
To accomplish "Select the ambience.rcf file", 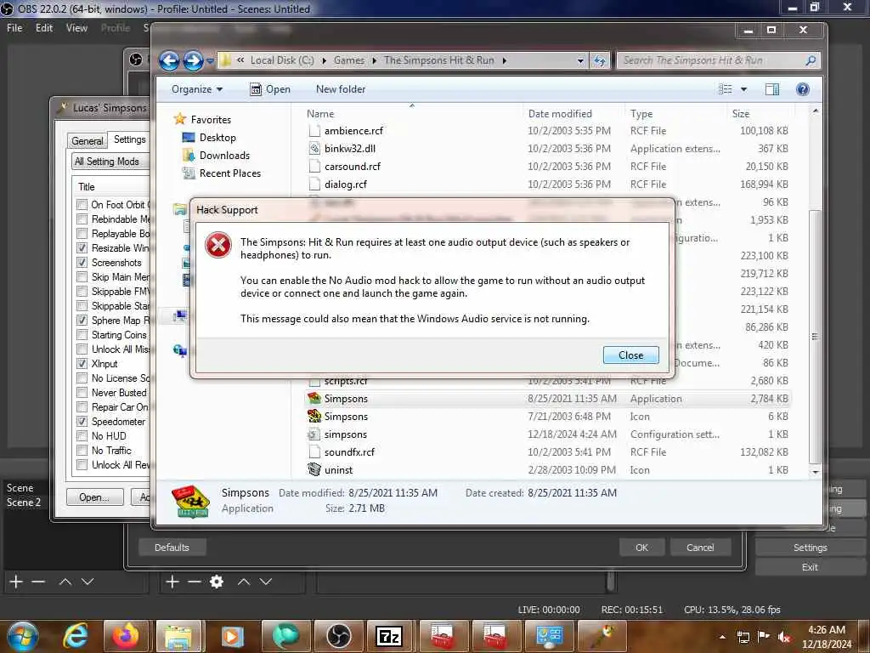I will pos(353,130).
